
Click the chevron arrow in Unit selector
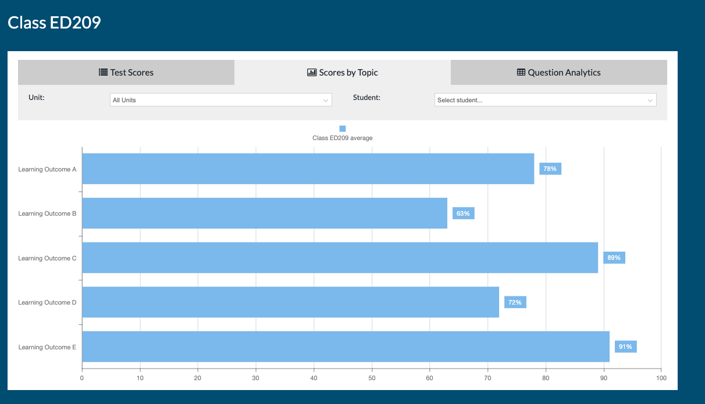(x=325, y=101)
